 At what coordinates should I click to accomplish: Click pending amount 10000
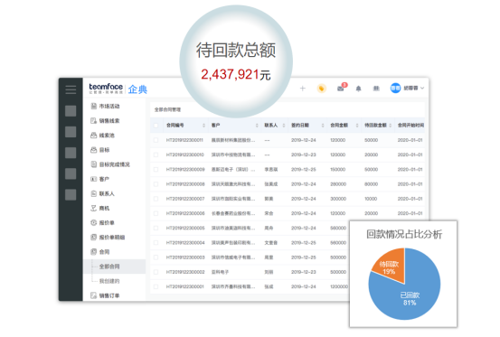(371, 199)
